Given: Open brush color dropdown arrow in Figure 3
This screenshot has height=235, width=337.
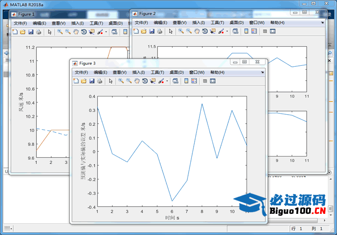Looking at the screenshot, I should [x=167, y=81].
